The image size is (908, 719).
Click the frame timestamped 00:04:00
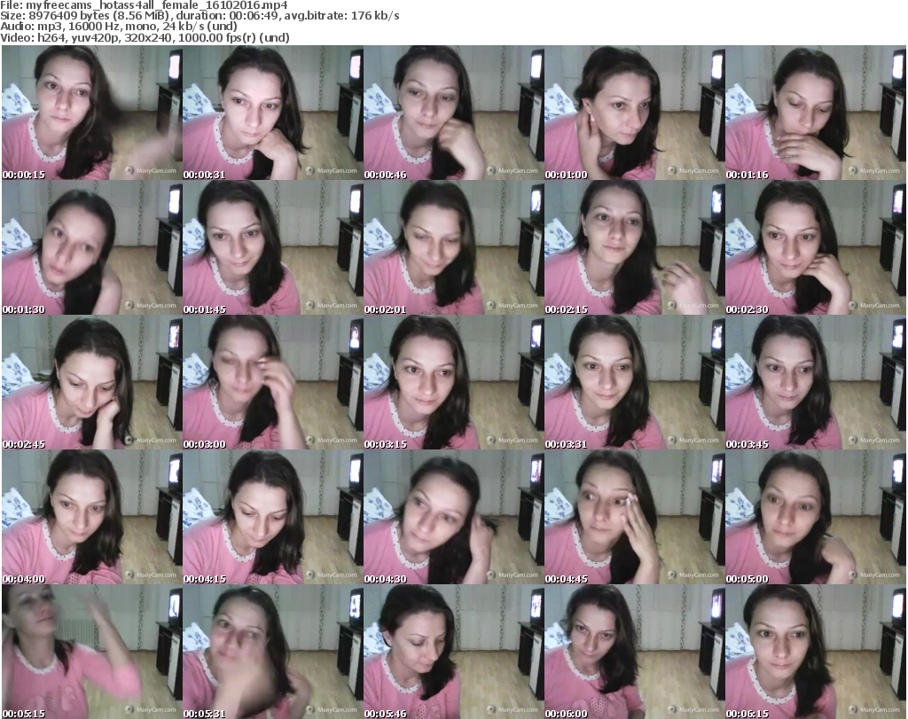91,518
